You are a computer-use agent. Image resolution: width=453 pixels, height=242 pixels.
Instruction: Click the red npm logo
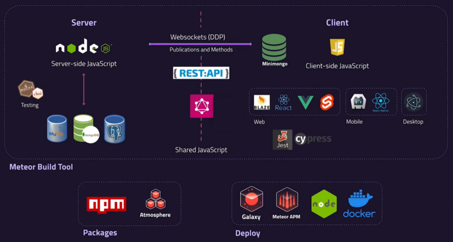pyautogui.click(x=107, y=205)
